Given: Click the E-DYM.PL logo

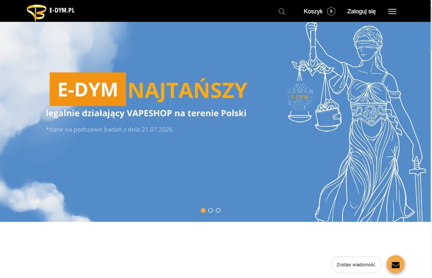Looking at the screenshot, I should 51,12.
